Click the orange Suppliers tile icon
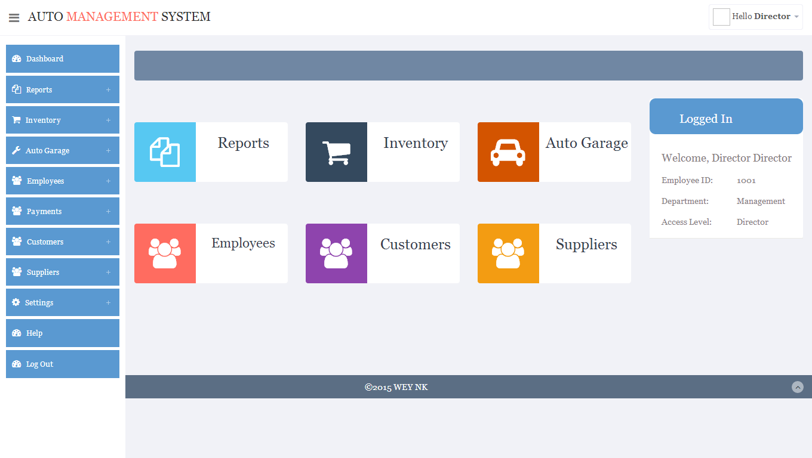Image resolution: width=812 pixels, height=458 pixels. click(507, 253)
